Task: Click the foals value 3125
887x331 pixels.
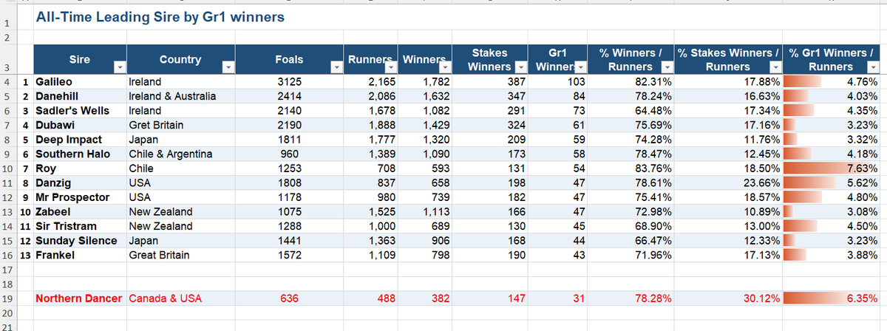Action: (288, 82)
